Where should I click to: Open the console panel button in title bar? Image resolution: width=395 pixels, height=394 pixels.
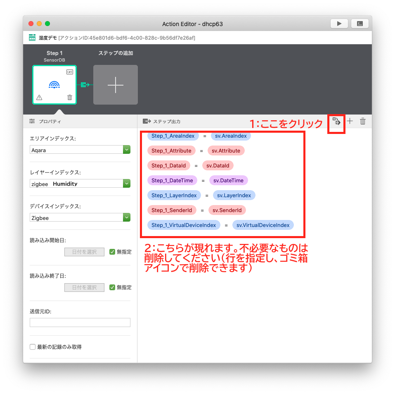(360, 24)
